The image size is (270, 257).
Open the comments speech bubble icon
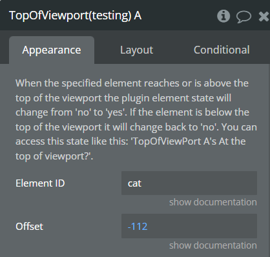pos(244,17)
